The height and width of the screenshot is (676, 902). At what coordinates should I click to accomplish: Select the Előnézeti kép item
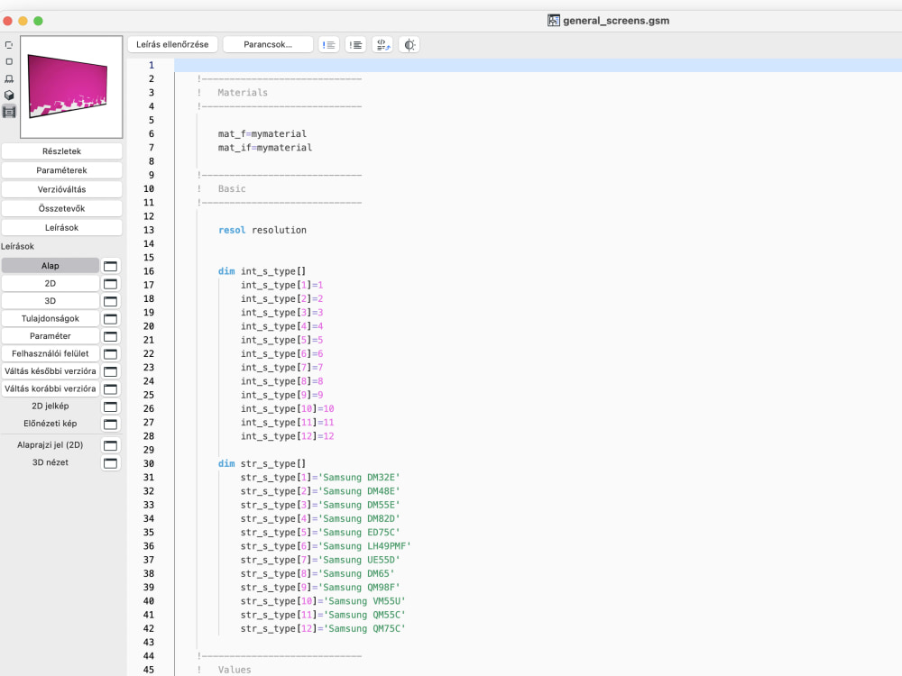tap(50, 424)
